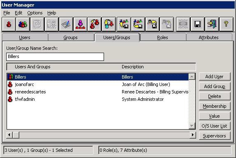
Task: Click the Add Group button
Action: [x=215, y=86]
